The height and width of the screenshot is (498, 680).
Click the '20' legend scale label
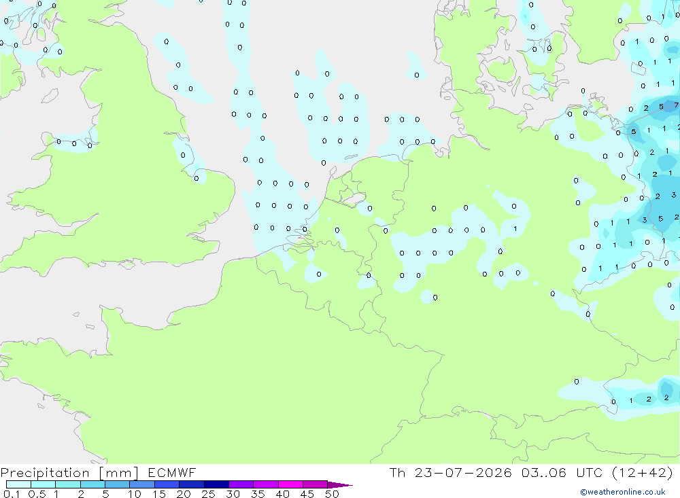(184, 494)
